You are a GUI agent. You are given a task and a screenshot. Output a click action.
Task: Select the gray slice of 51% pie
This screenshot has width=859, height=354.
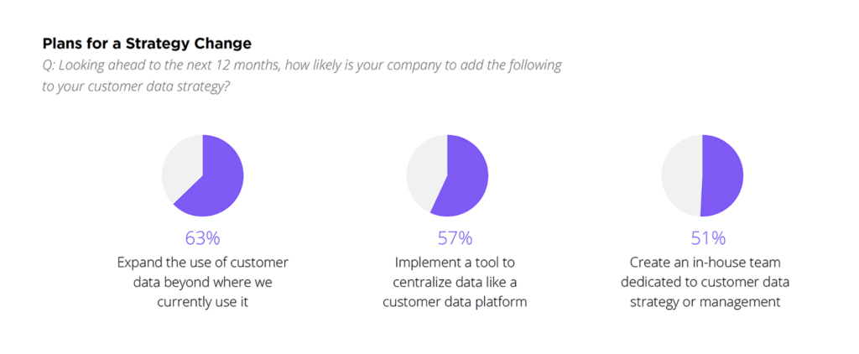(681, 175)
